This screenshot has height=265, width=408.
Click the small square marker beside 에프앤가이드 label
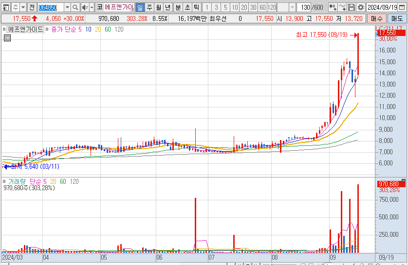coord(4,29)
